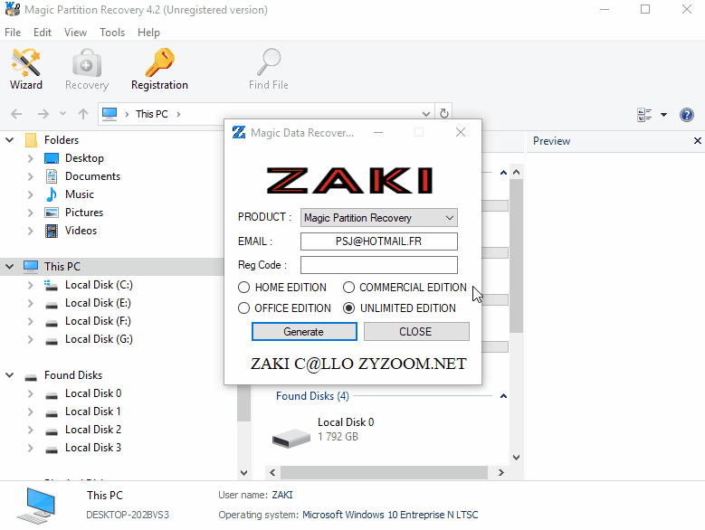Click the Documents folder icon

click(x=52, y=176)
